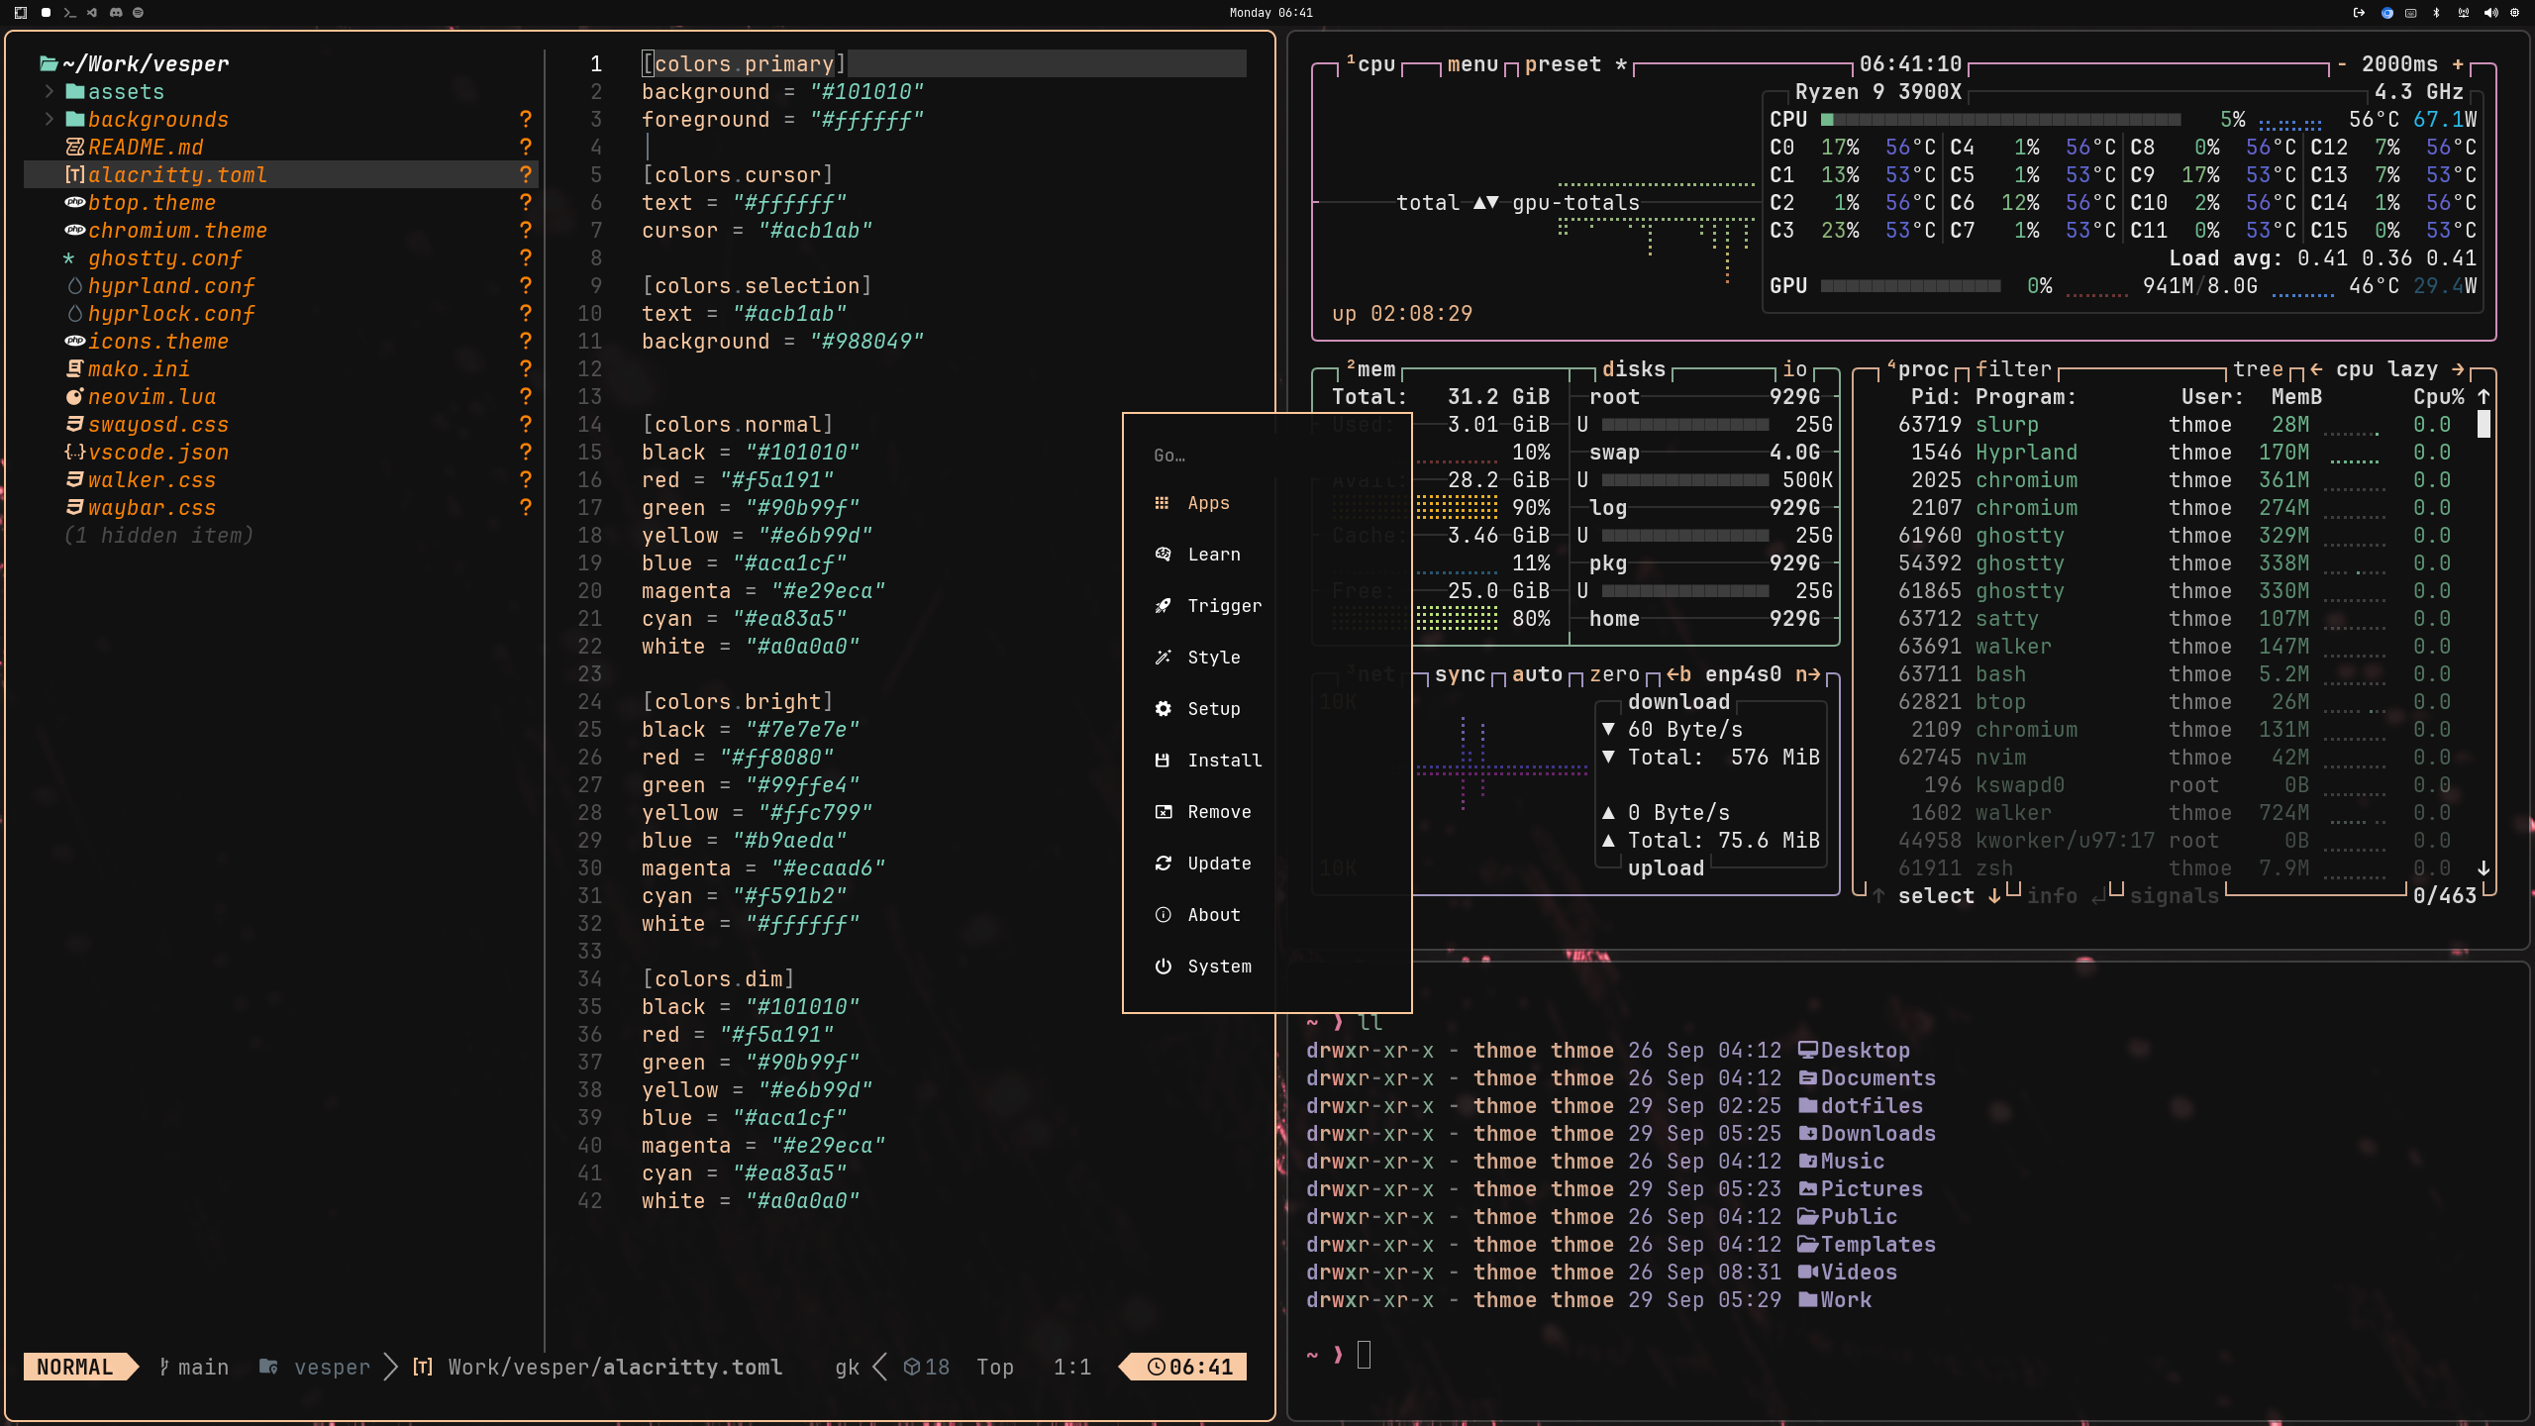Toggle tree view in btop proc panel
The width and height of the screenshot is (2535, 1426).
tap(2258, 369)
